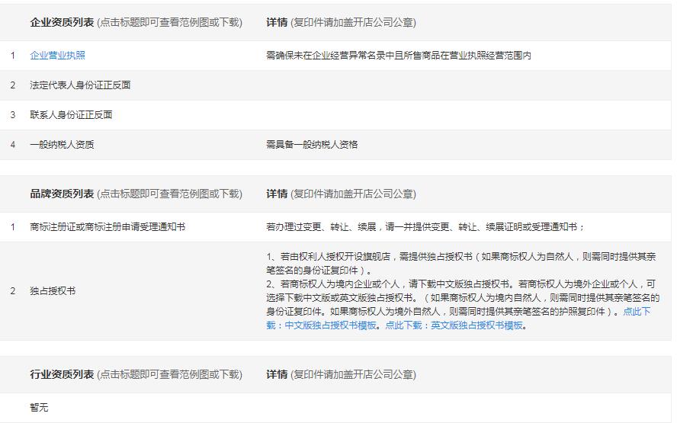
Task: Select the 一般纳税人资质 row title
Action: pyautogui.click(x=62, y=145)
